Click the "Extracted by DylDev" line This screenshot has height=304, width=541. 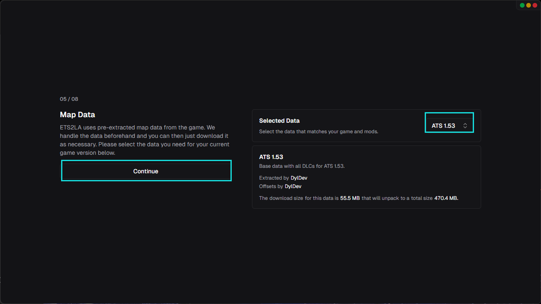coord(283,178)
